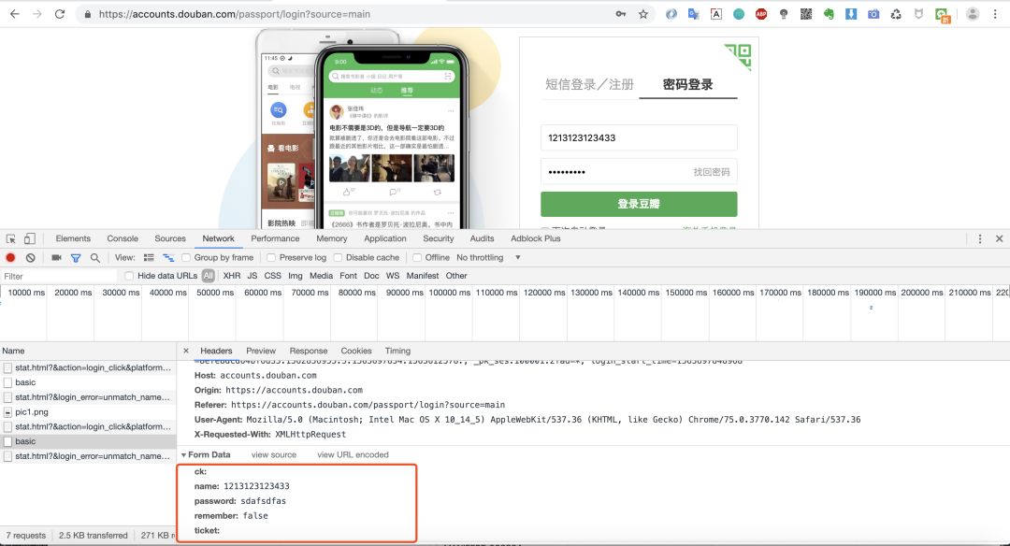Open the Performance panel tab
The height and width of the screenshot is (546, 1010).
(275, 239)
